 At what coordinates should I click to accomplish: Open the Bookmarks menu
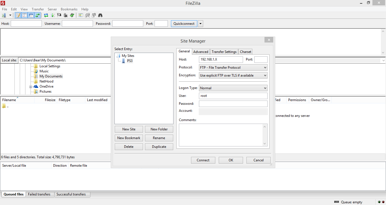pos(69,9)
